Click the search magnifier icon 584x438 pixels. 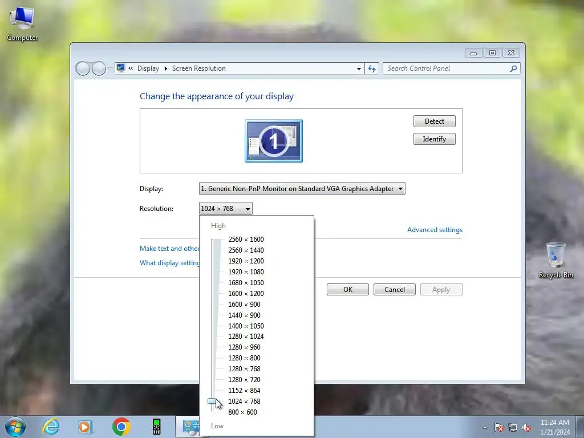(513, 68)
